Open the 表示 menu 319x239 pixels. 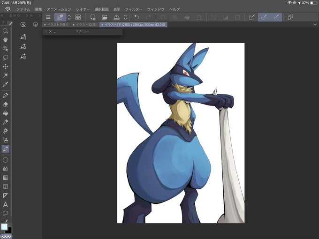point(117,9)
